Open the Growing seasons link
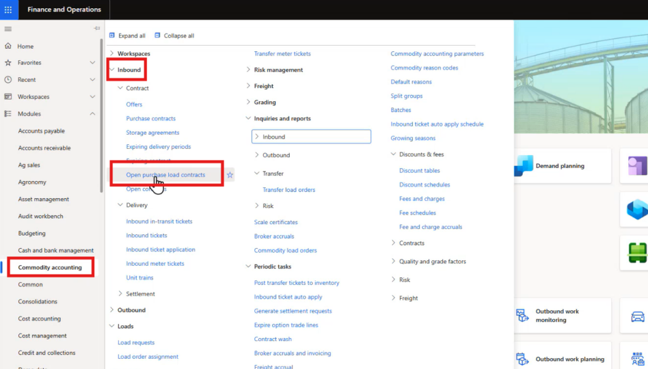 click(413, 139)
